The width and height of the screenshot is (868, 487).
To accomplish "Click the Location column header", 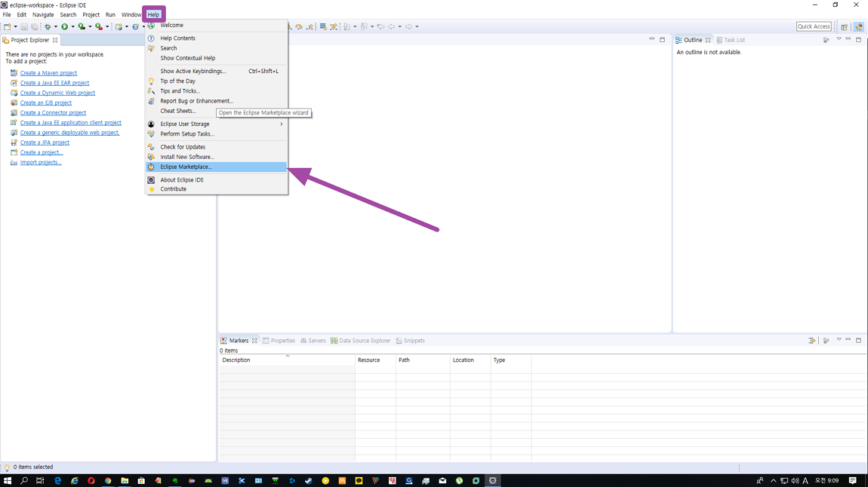I will [470, 360].
